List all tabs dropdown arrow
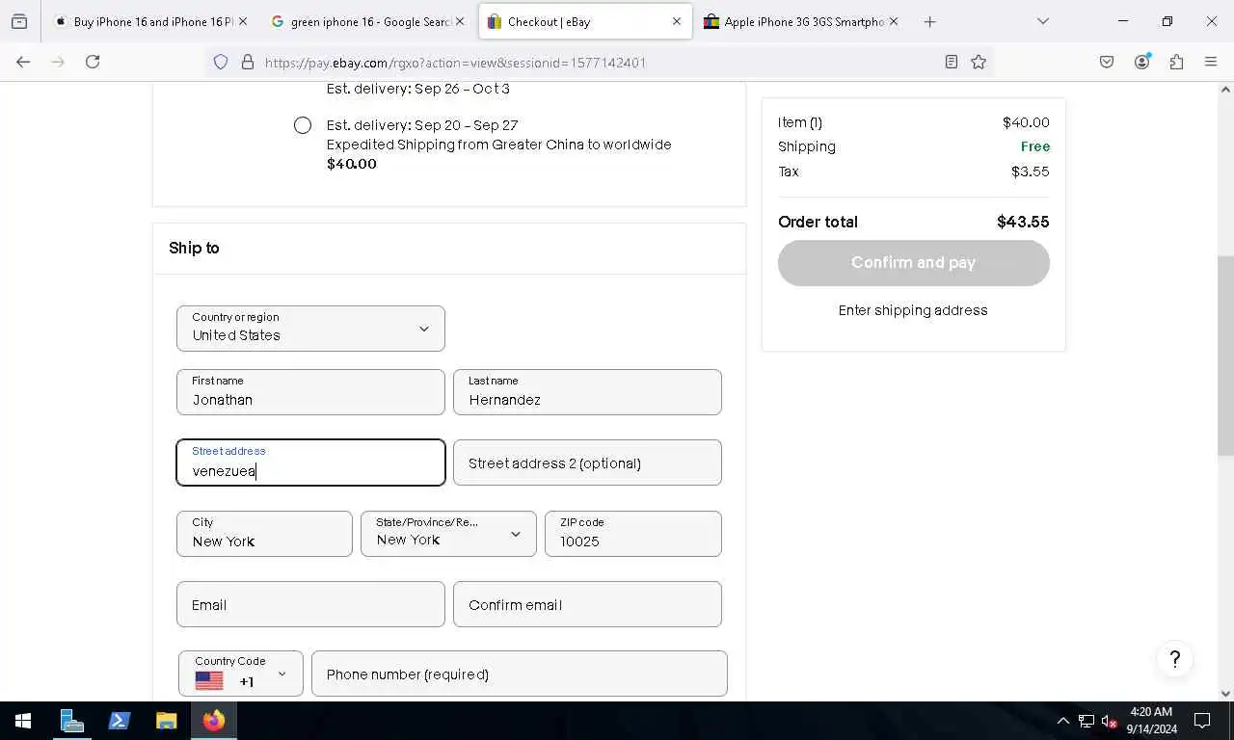The width and height of the screenshot is (1234, 740). click(x=1042, y=21)
